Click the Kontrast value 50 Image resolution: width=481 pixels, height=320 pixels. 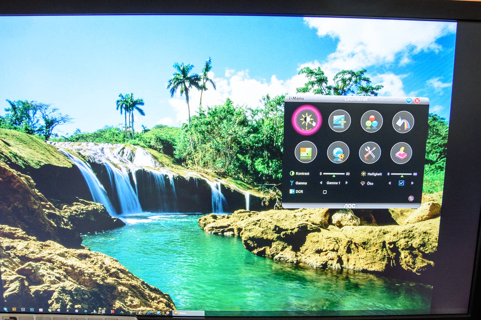pos(348,174)
